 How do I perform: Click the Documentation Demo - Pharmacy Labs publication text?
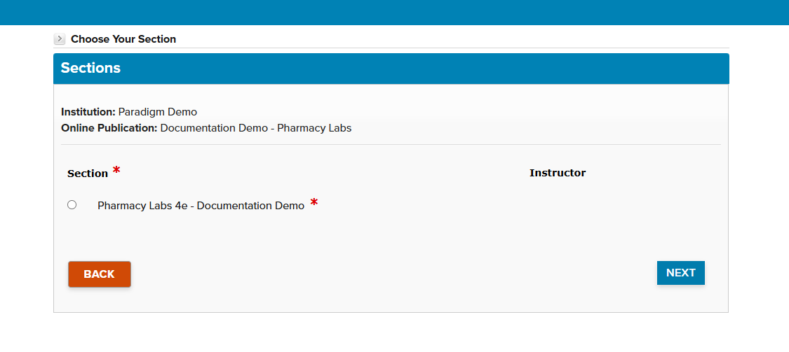pos(256,128)
